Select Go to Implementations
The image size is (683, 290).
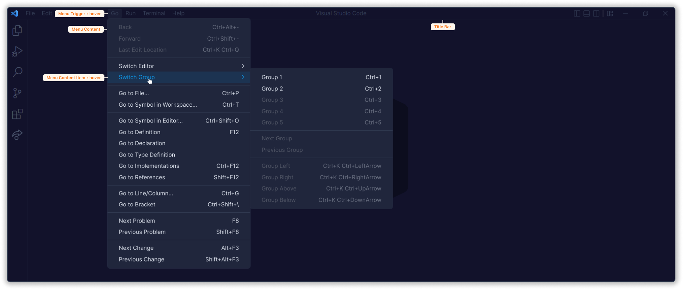click(179, 166)
